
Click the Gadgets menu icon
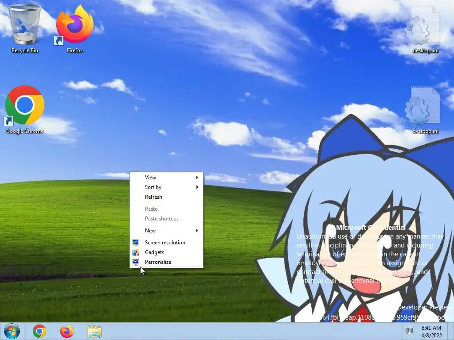pyautogui.click(x=136, y=252)
